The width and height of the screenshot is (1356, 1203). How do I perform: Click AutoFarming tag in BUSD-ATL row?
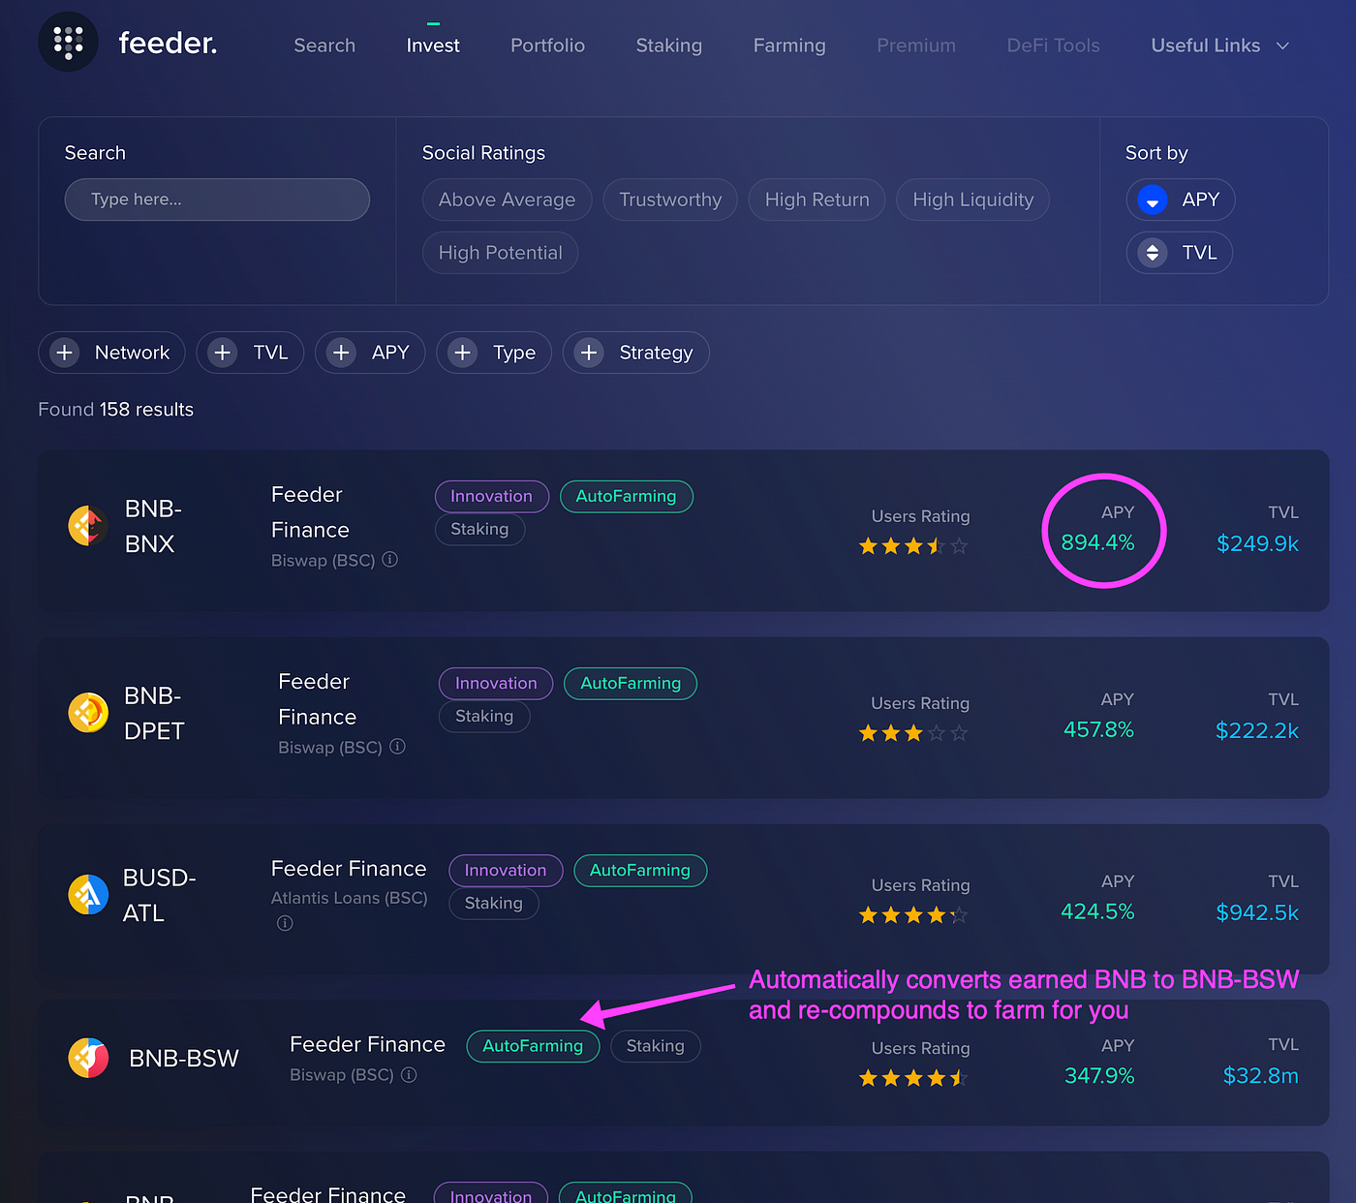pyautogui.click(x=640, y=870)
